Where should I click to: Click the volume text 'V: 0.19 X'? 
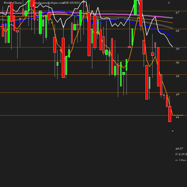click(181, 154)
